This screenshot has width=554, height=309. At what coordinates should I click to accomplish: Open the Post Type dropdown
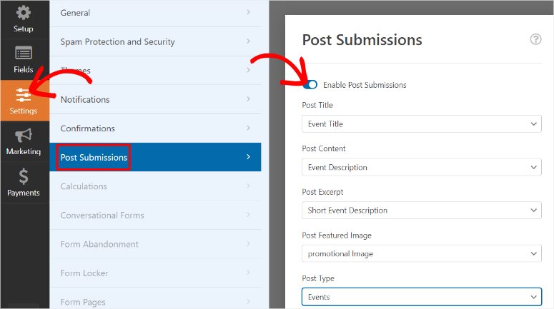[x=422, y=297]
